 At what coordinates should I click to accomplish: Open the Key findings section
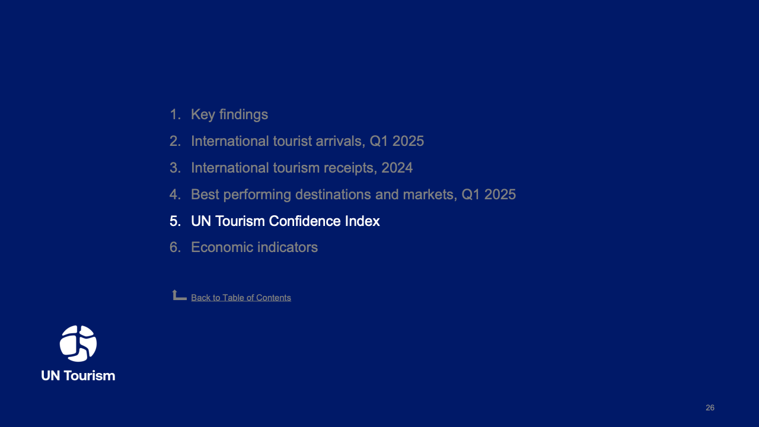pos(229,114)
